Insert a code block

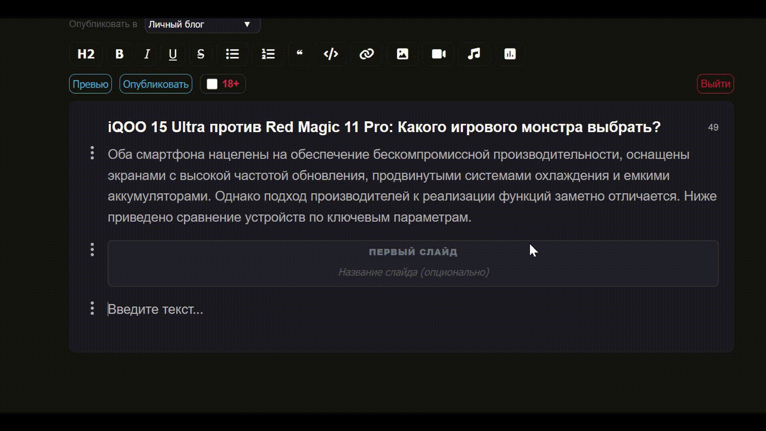point(331,54)
